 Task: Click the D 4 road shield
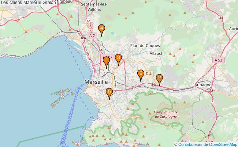148,74
